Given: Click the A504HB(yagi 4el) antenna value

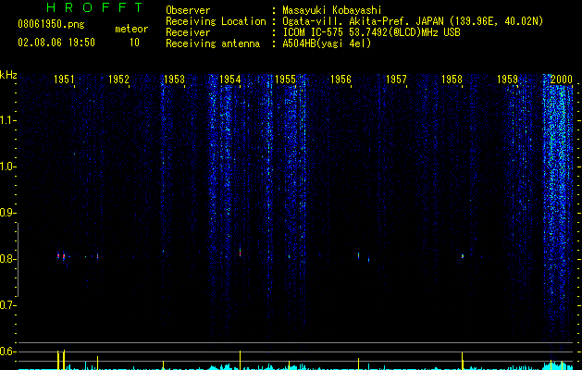Looking at the screenshot, I should click(327, 43).
